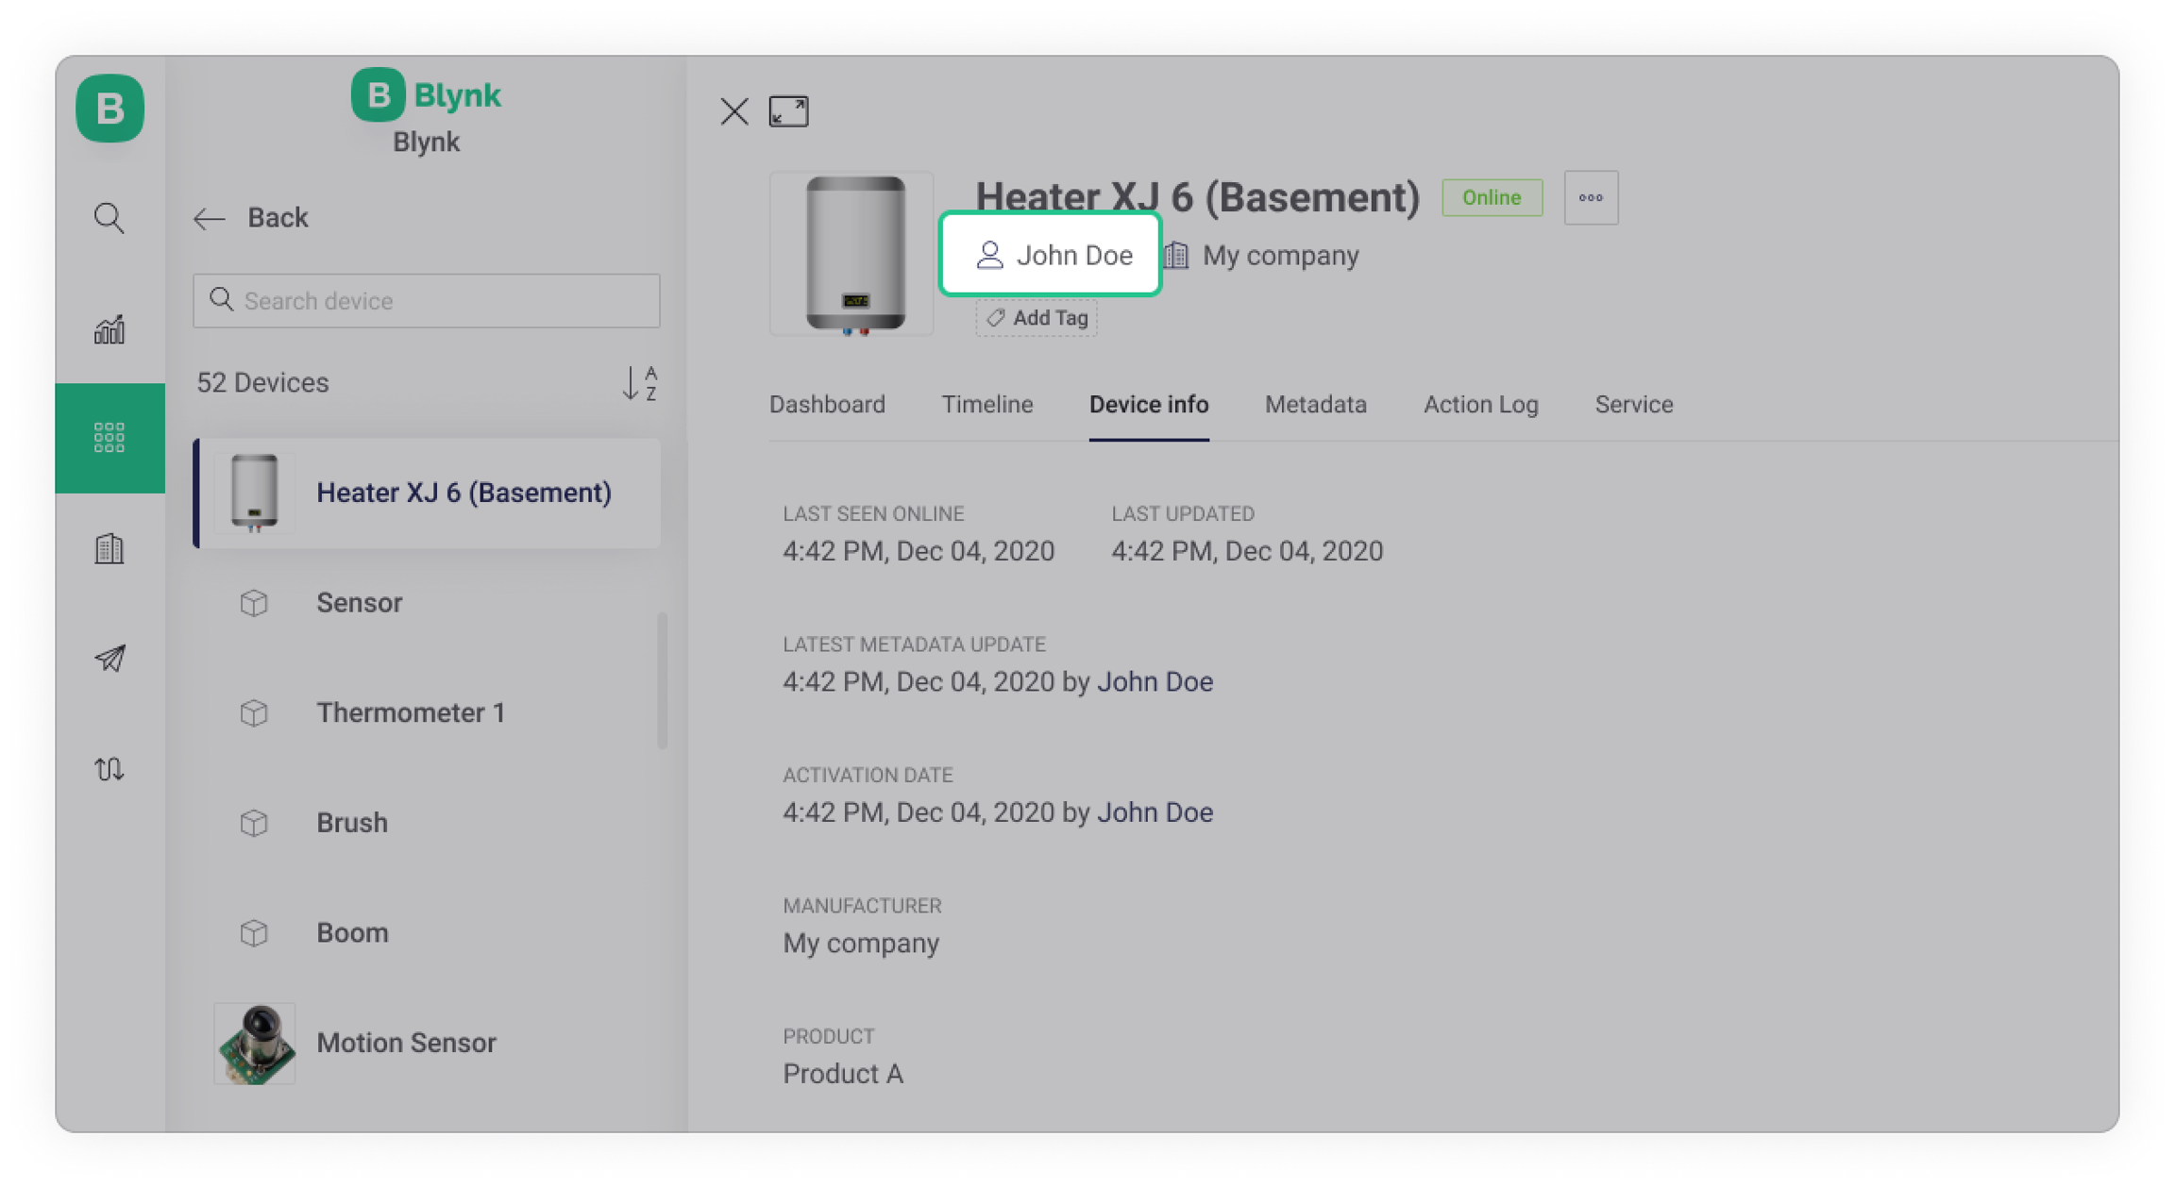
Task: Open the organizations building sidebar icon
Action: [110, 548]
